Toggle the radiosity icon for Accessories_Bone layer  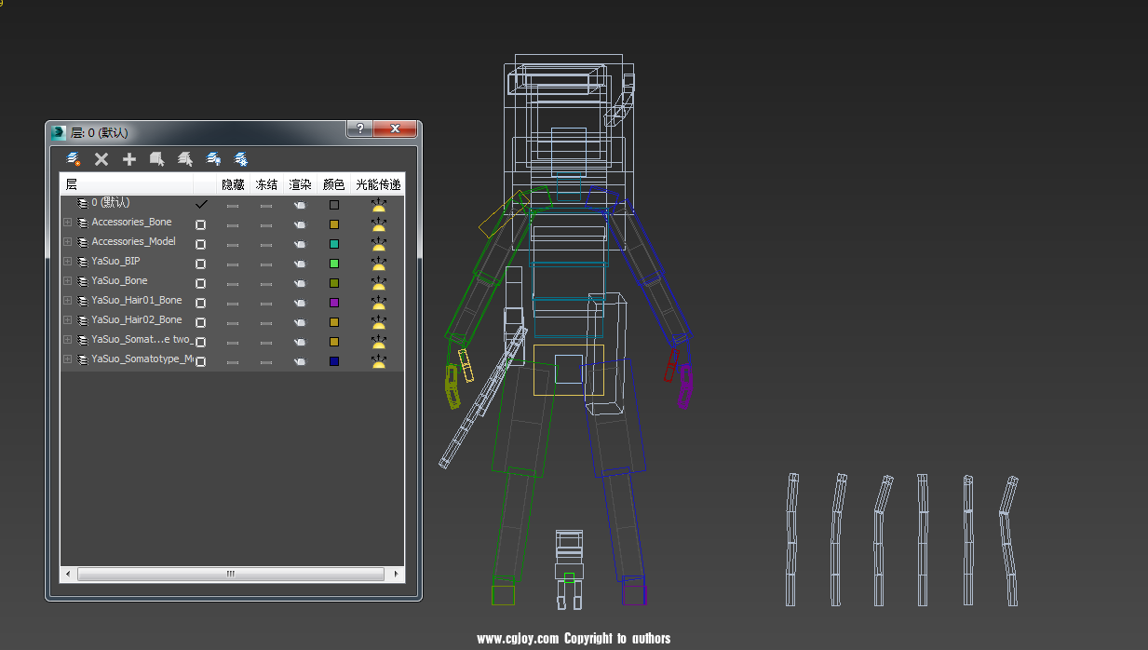pos(378,224)
